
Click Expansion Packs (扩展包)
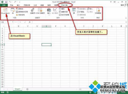(81, 12)
